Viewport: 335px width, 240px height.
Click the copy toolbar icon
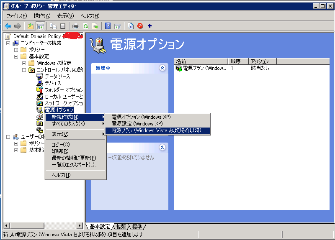53,26
